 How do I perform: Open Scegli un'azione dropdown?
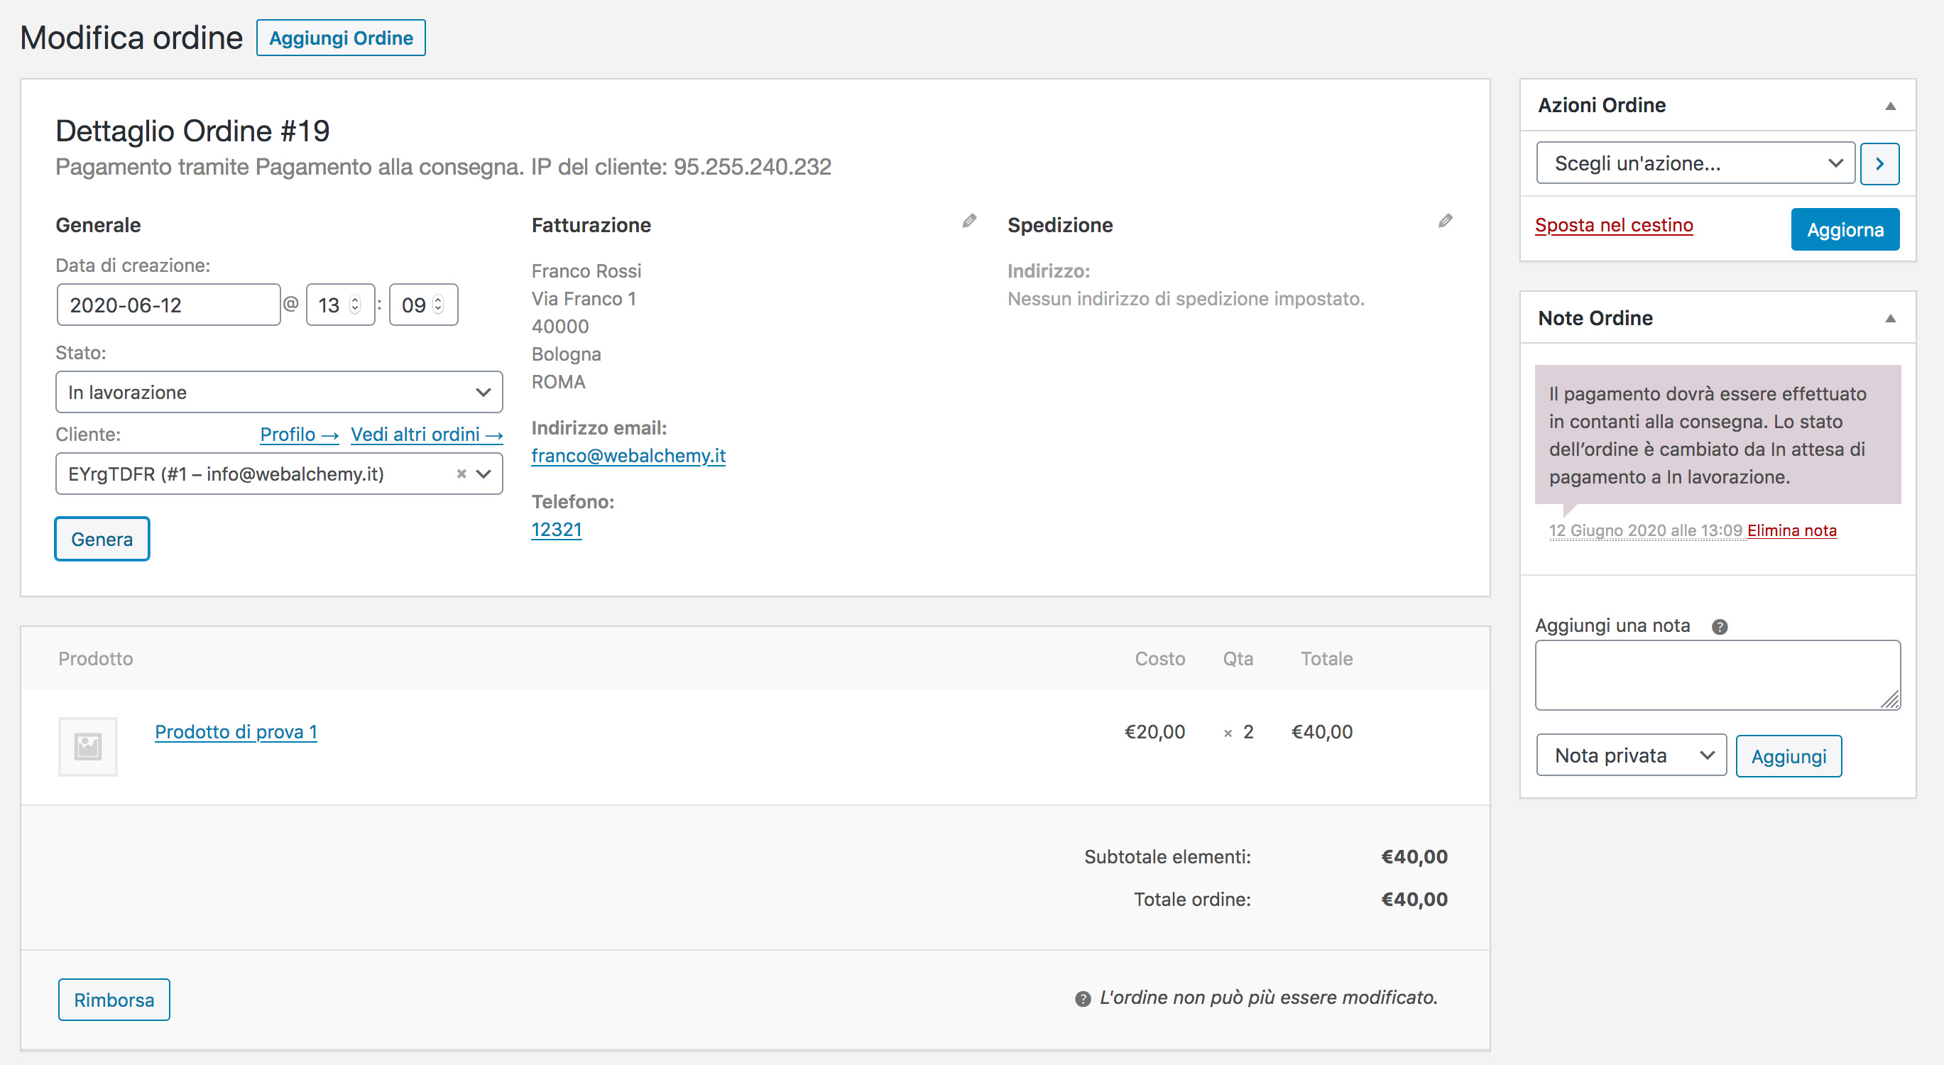pos(1695,164)
